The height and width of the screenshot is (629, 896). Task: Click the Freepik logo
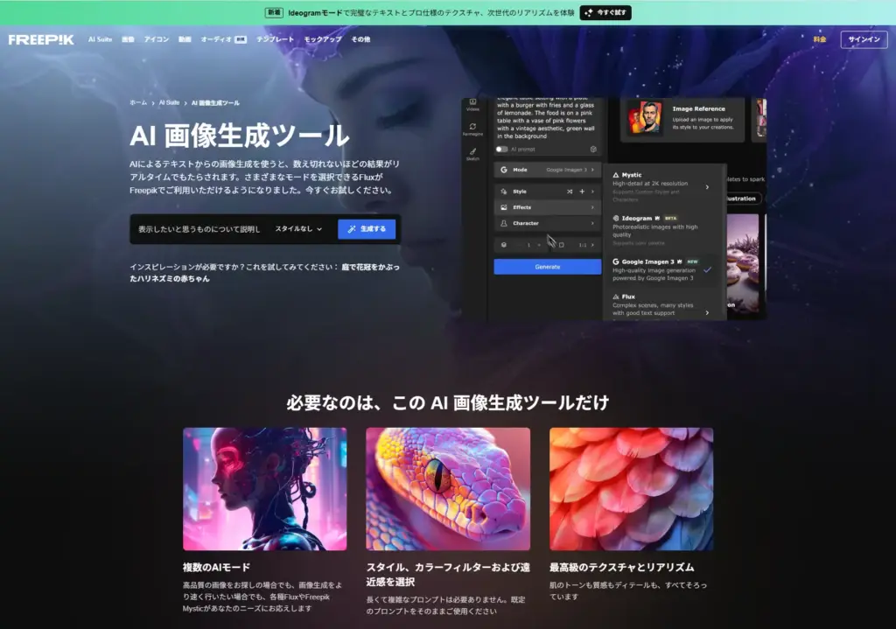click(x=41, y=39)
